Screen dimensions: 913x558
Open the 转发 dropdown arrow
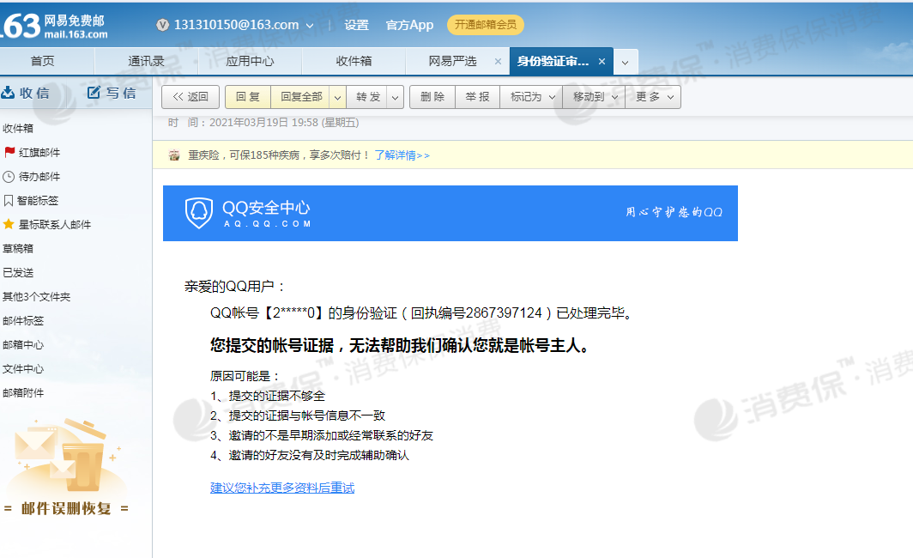tap(395, 96)
